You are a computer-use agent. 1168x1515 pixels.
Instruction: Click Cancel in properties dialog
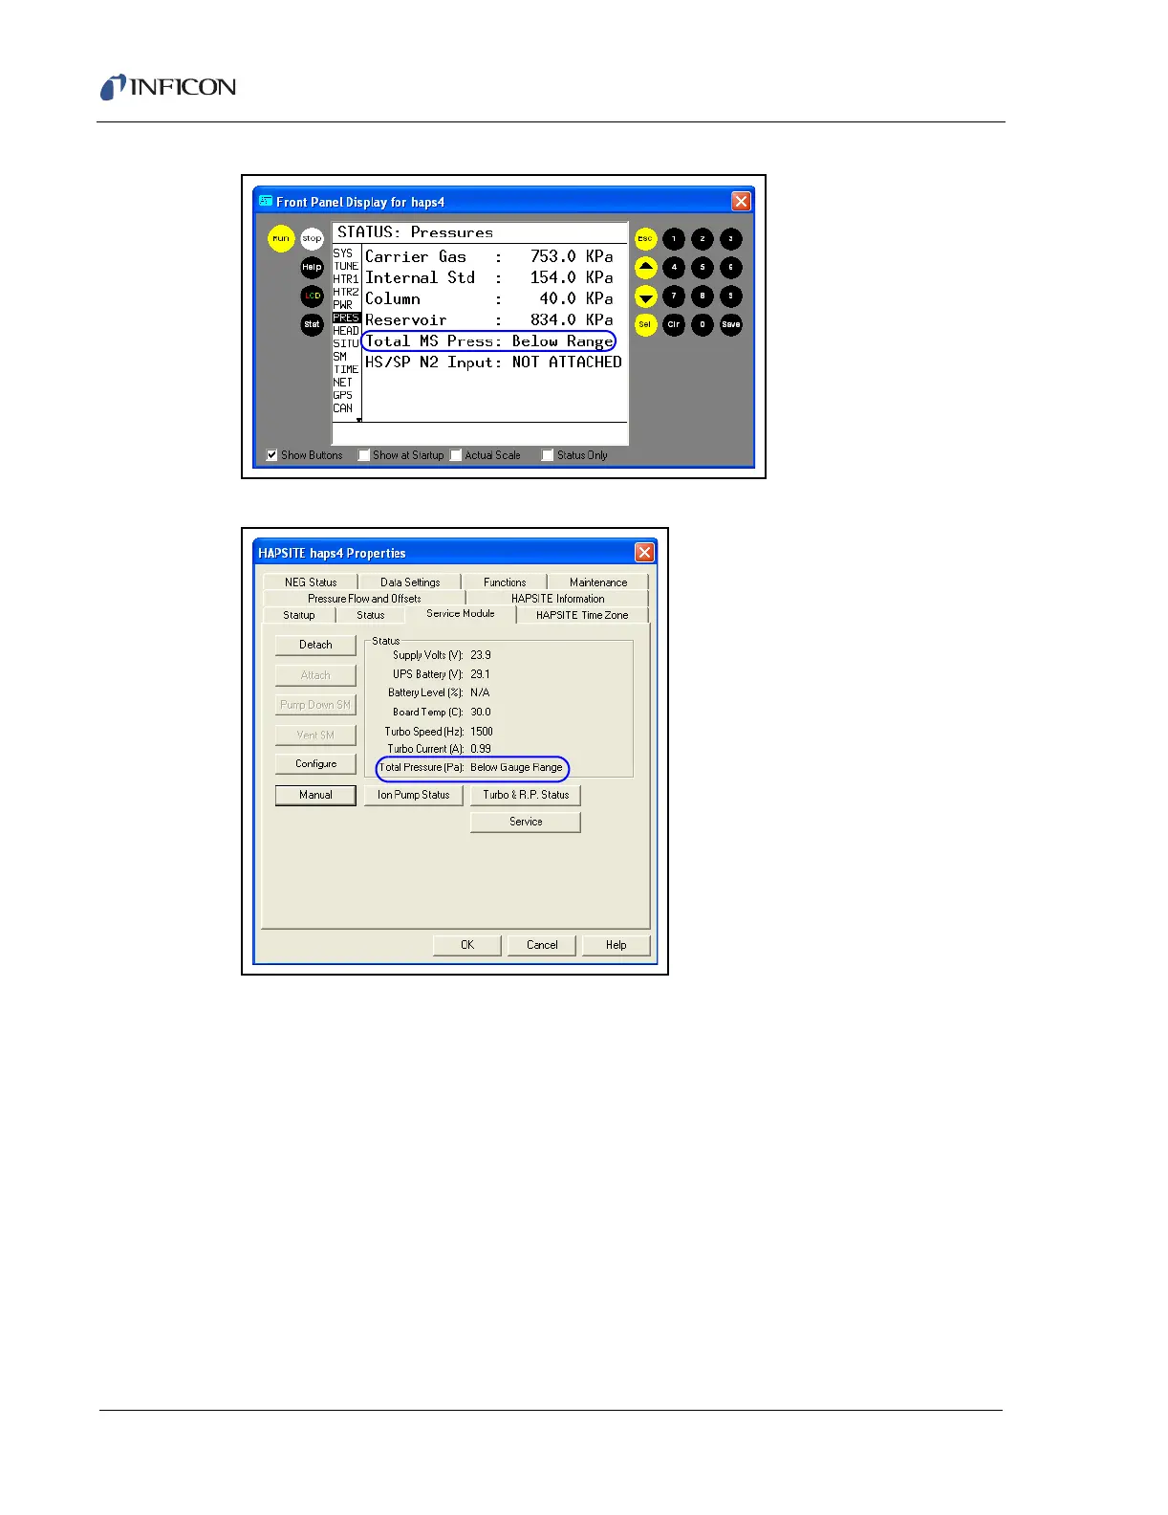coord(542,945)
